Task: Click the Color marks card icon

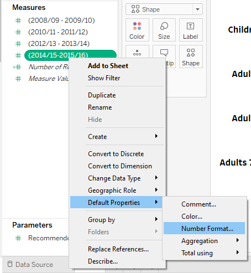Action: (x=137, y=26)
